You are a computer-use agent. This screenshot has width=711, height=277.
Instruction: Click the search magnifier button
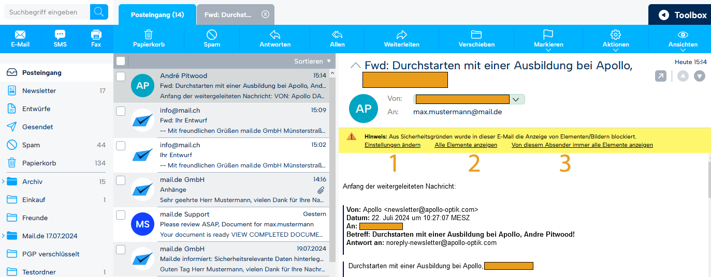coord(99,11)
